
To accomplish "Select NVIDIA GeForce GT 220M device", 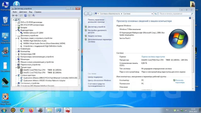I will pyautogui.click(x=33, y=33).
